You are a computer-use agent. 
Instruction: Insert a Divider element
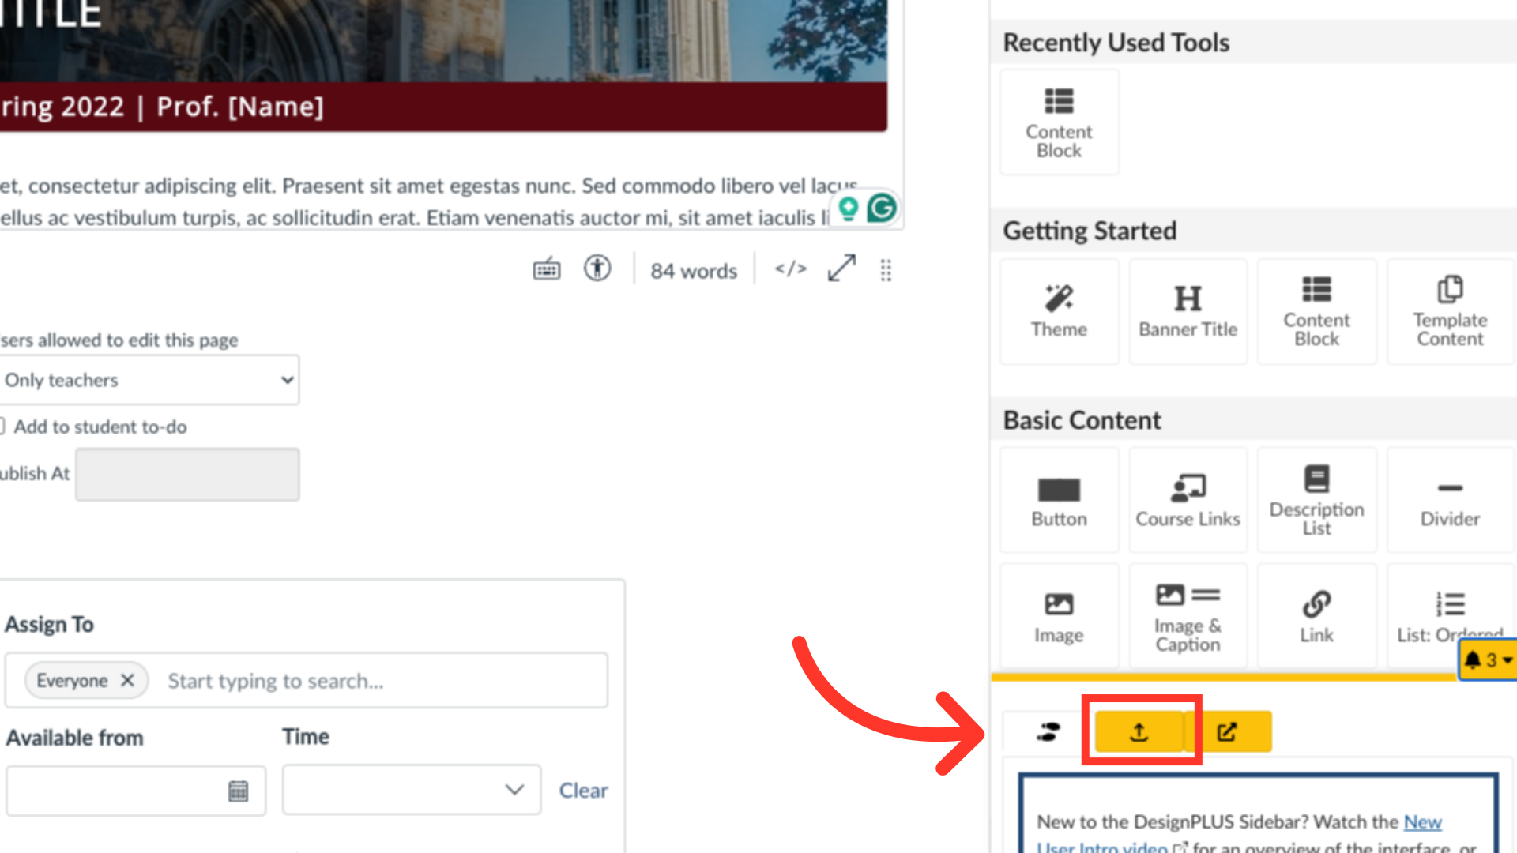click(1450, 500)
